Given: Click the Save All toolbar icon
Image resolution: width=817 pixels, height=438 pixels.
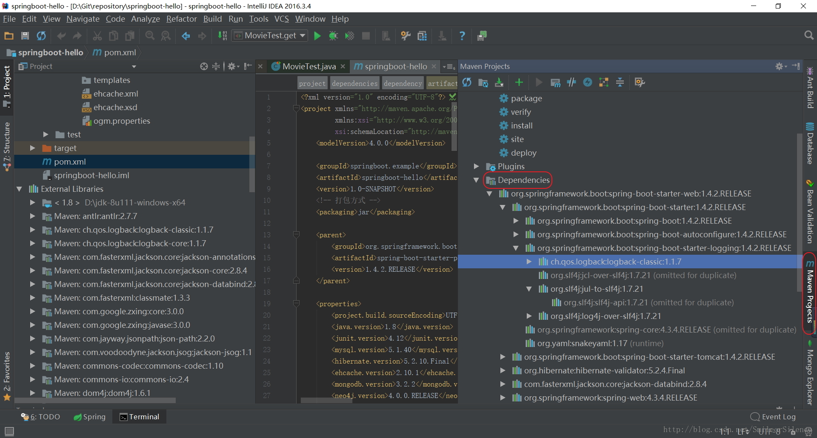Looking at the screenshot, I should pyautogui.click(x=25, y=36).
